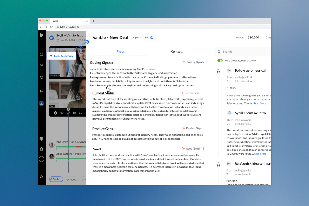
Task: Switch to the Fields tab
Action: tap(121, 51)
